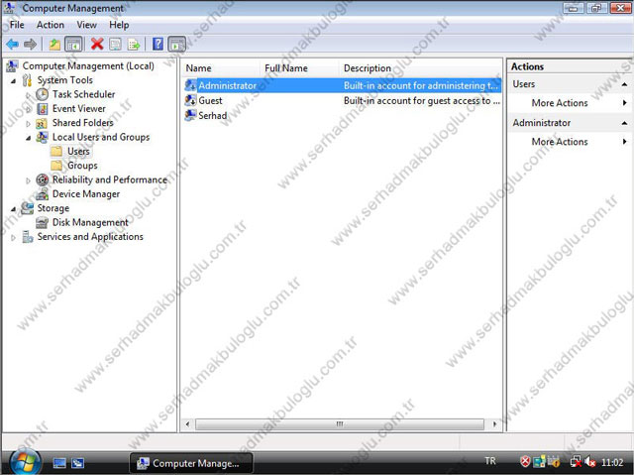634x475 pixels.
Task: Expand Services and Applications node
Action: (13, 238)
